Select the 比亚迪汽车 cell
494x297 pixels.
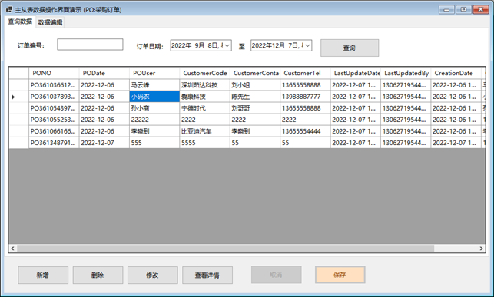(x=205, y=131)
